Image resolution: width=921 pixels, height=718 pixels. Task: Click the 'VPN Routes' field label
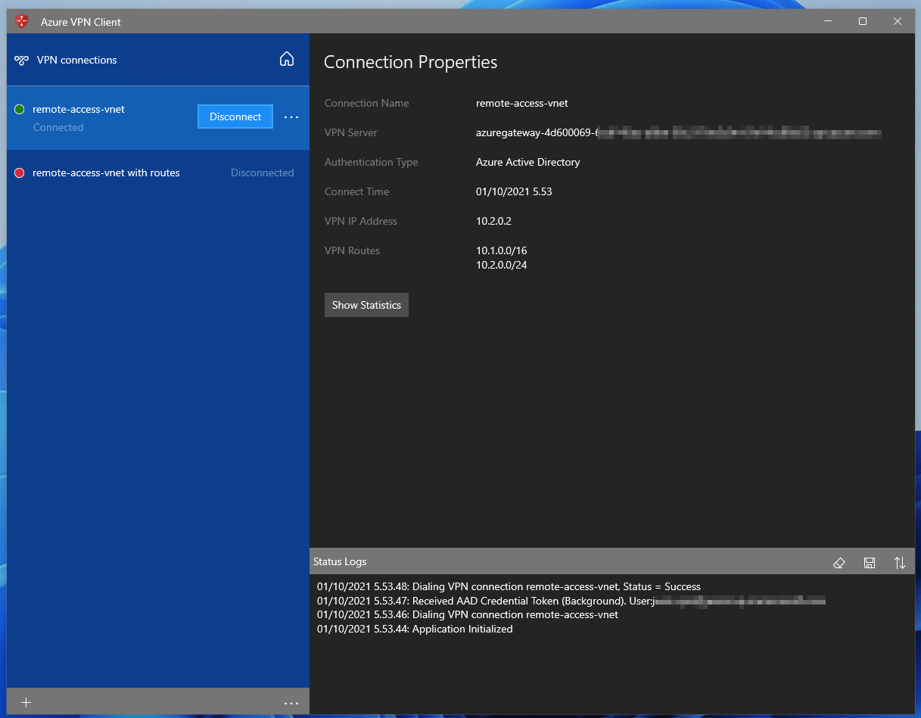point(352,250)
